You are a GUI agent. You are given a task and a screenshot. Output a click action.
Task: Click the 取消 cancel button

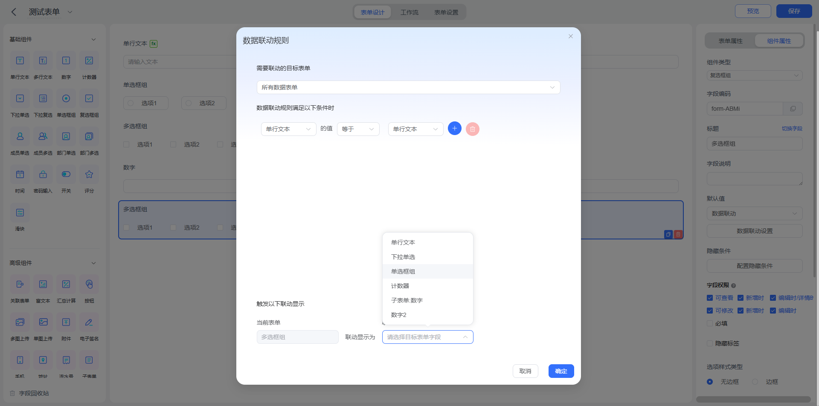pyautogui.click(x=525, y=371)
